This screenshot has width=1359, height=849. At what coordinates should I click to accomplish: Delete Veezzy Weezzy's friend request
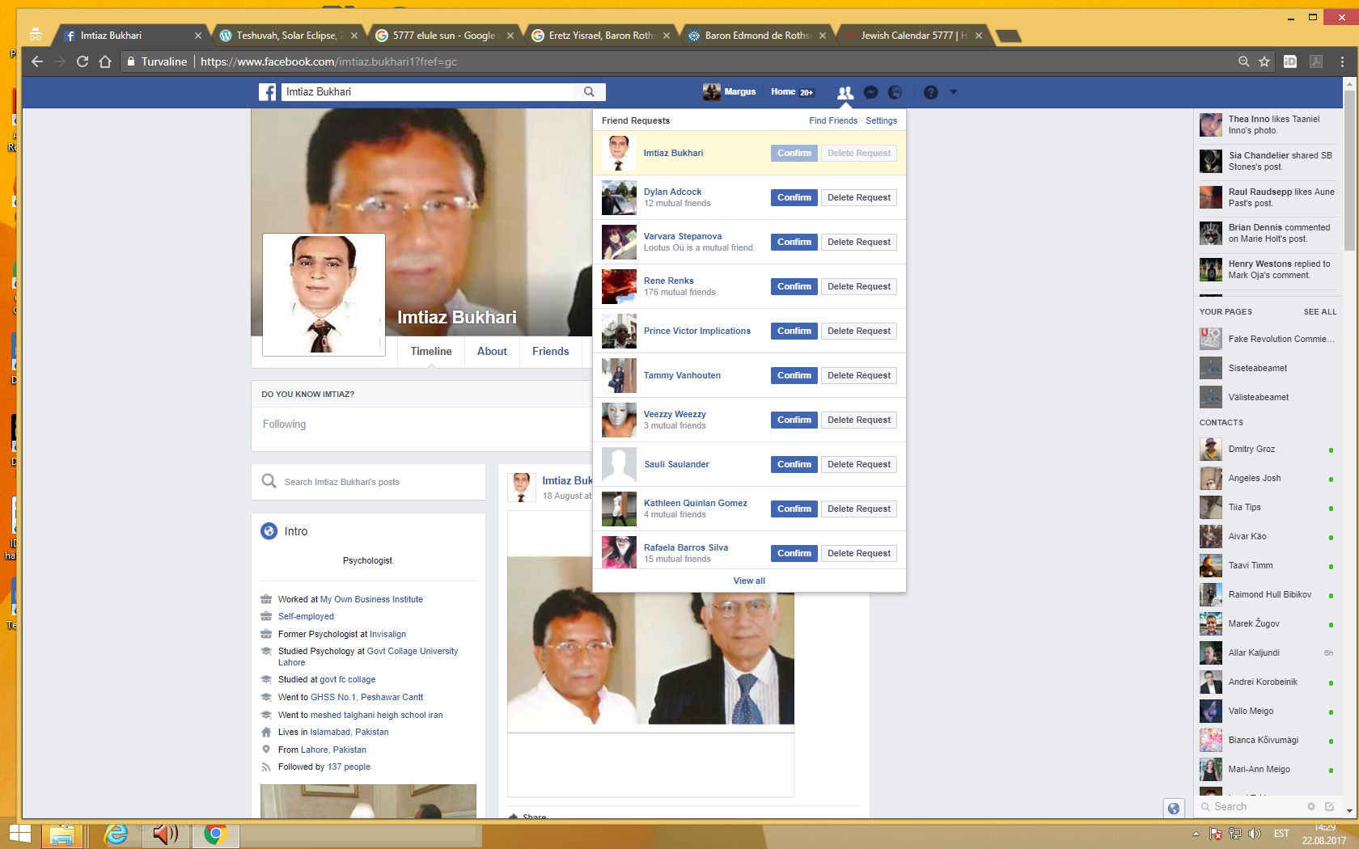(x=859, y=420)
